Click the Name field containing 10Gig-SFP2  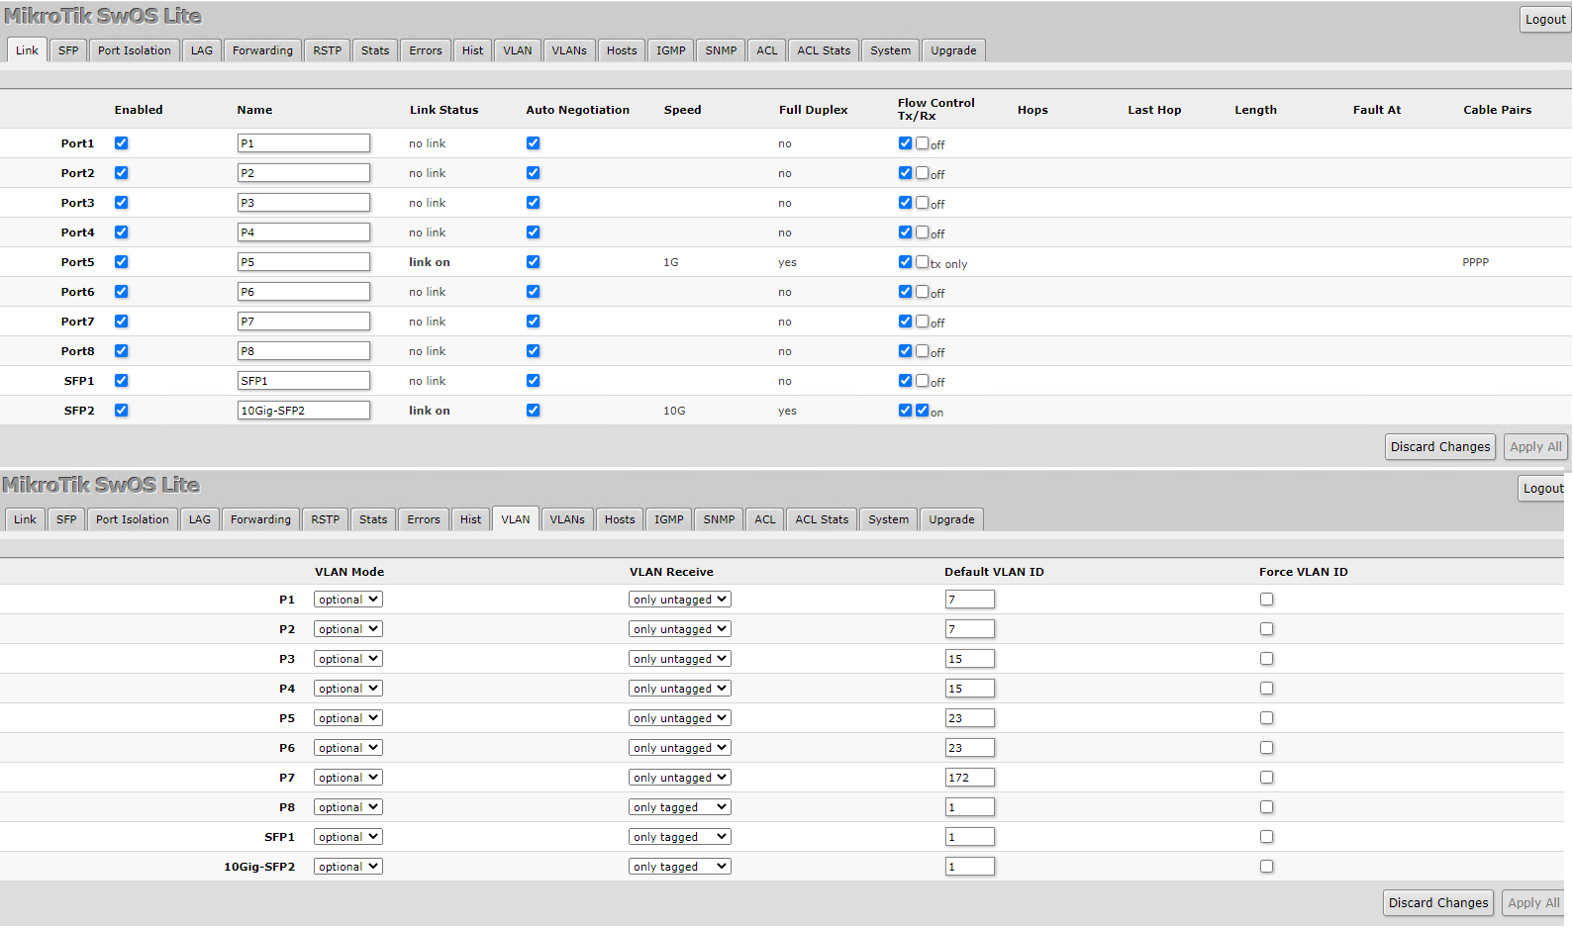click(304, 411)
